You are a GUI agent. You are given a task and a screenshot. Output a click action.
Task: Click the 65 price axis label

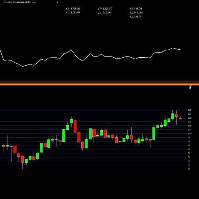point(189,161)
